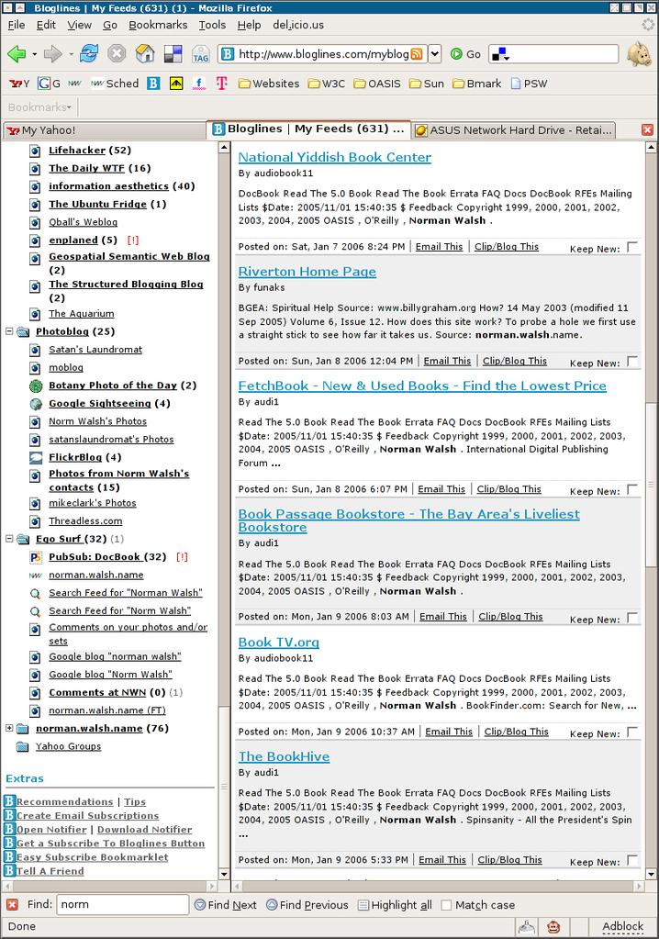Go to the Home page icon

pyautogui.click(x=145, y=54)
